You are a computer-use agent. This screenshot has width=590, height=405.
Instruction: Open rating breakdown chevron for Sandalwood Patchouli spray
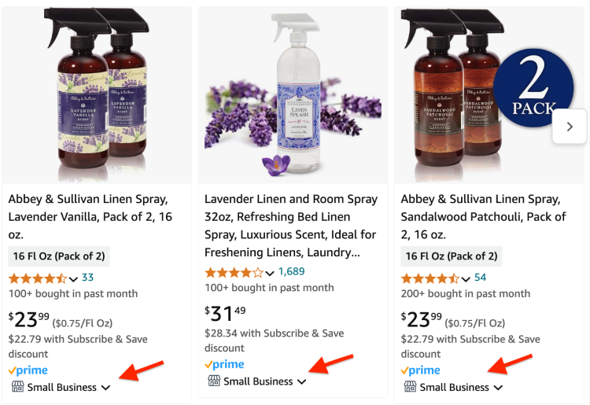[466, 278]
